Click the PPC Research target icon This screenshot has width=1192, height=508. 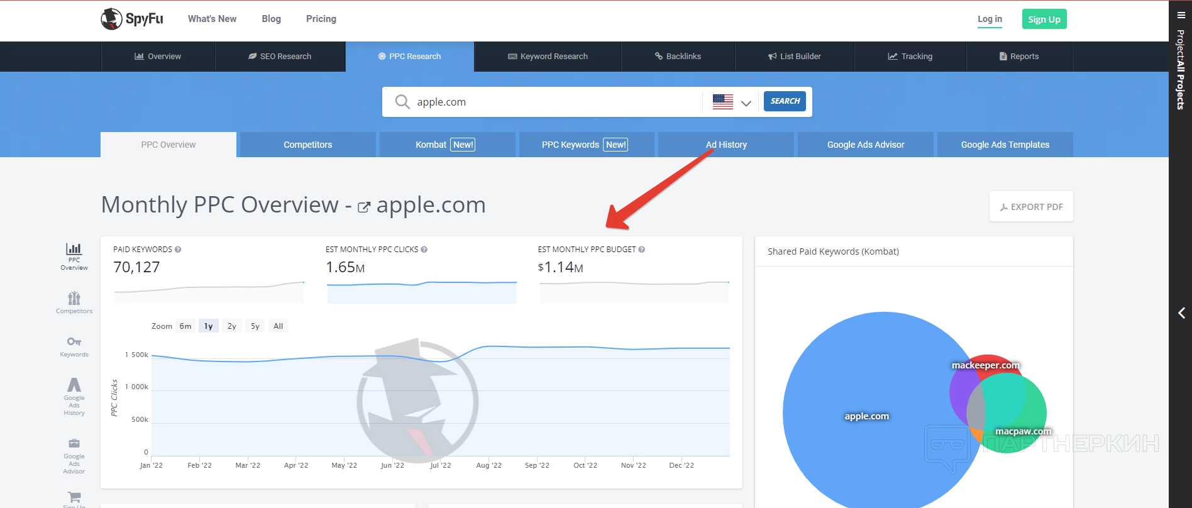click(x=382, y=57)
